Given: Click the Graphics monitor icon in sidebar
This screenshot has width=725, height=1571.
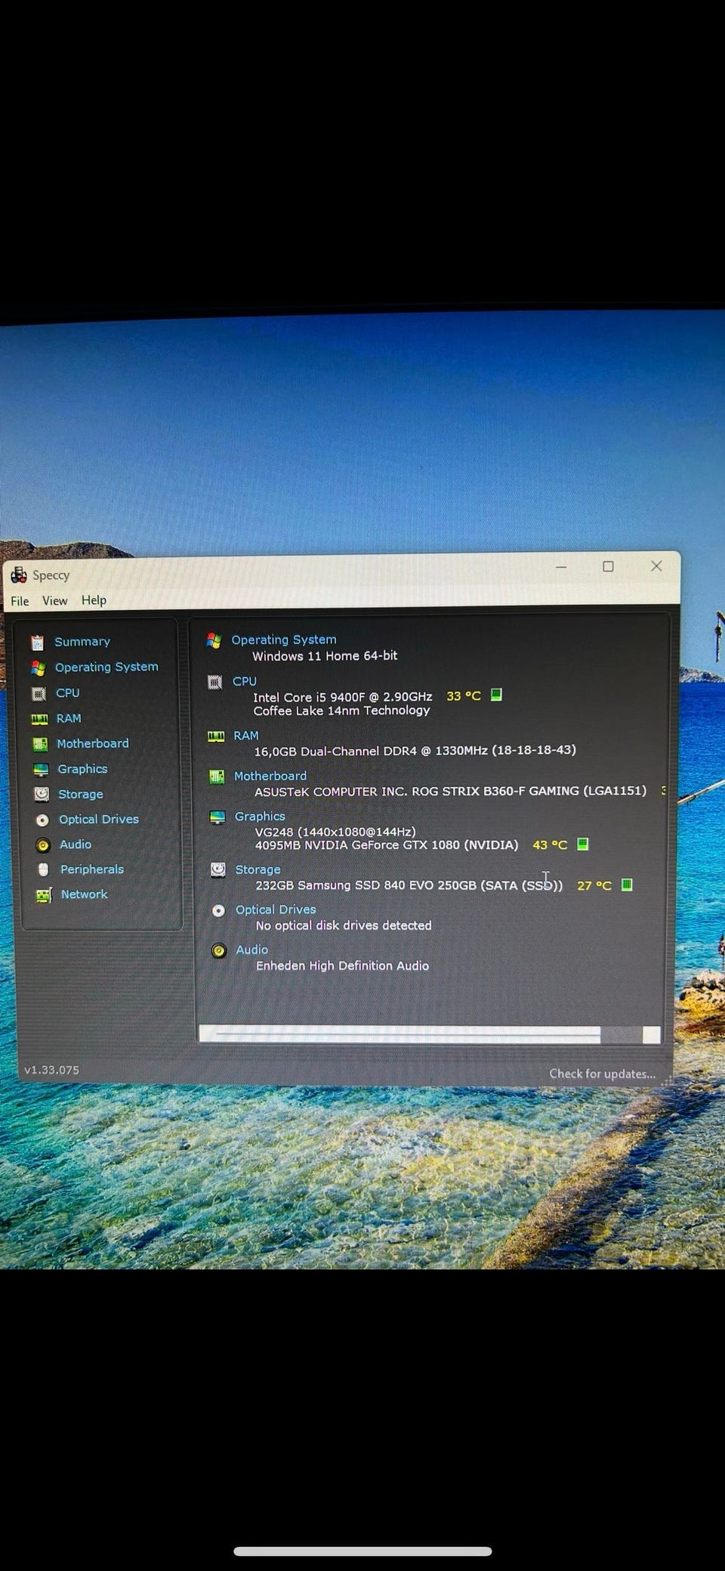Looking at the screenshot, I should (41, 770).
